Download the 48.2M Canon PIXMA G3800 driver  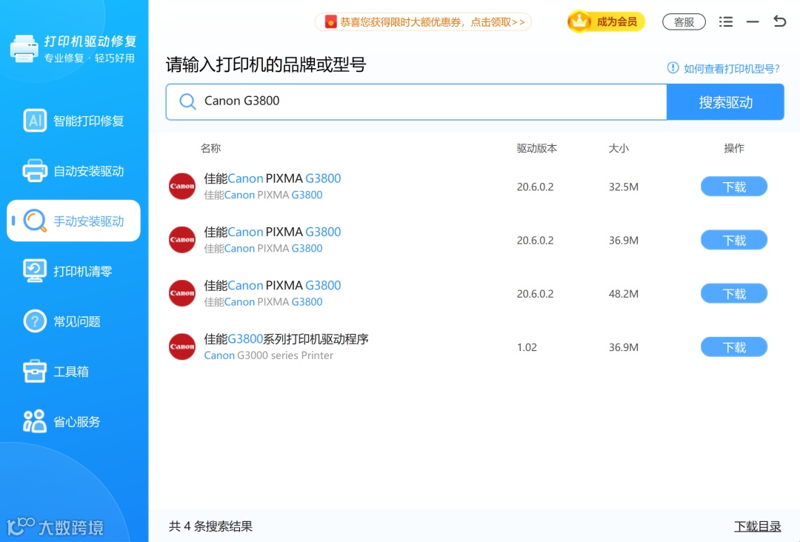(x=733, y=294)
